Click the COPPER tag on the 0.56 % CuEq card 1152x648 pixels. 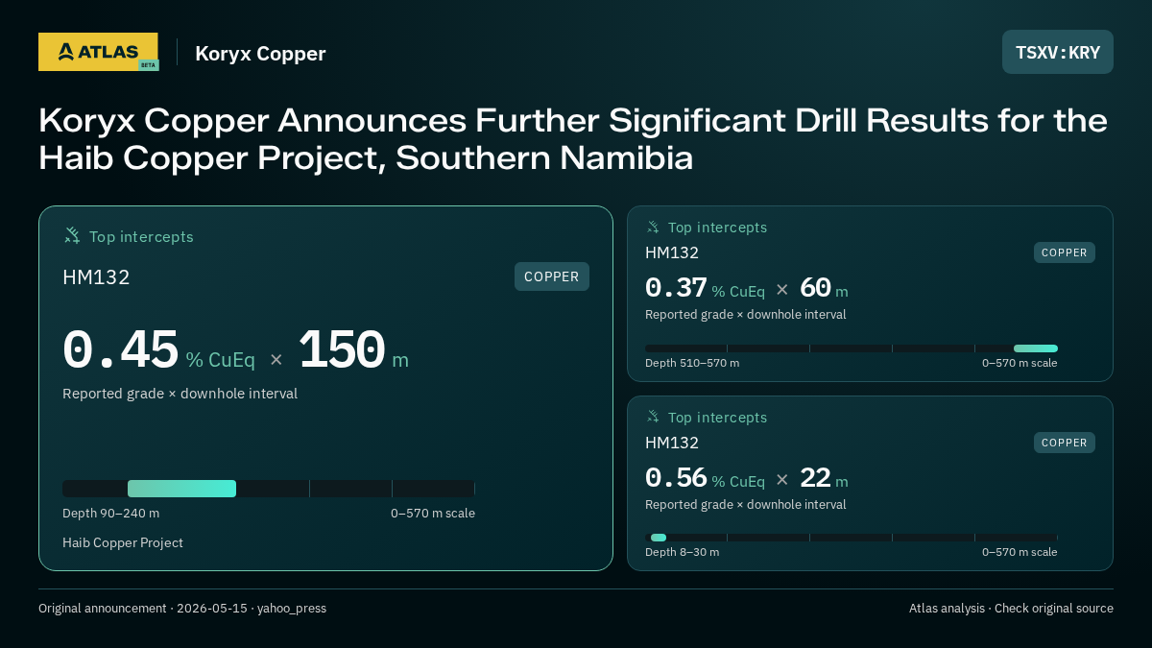[x=1065, y=443]
